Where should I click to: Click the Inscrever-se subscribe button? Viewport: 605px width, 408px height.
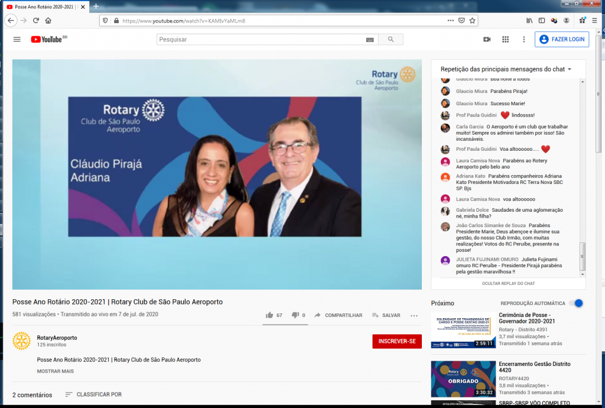coord(396,341)
